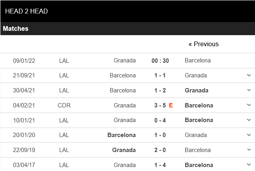Select the 03/04/17 match date
The height and width of the screenshot is (171, 255).
tap(24, 165)
